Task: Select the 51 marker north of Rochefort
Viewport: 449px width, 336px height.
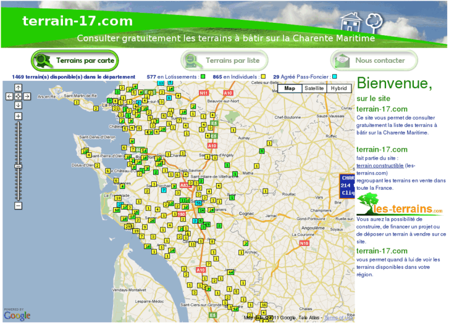Action: (144, 150)
